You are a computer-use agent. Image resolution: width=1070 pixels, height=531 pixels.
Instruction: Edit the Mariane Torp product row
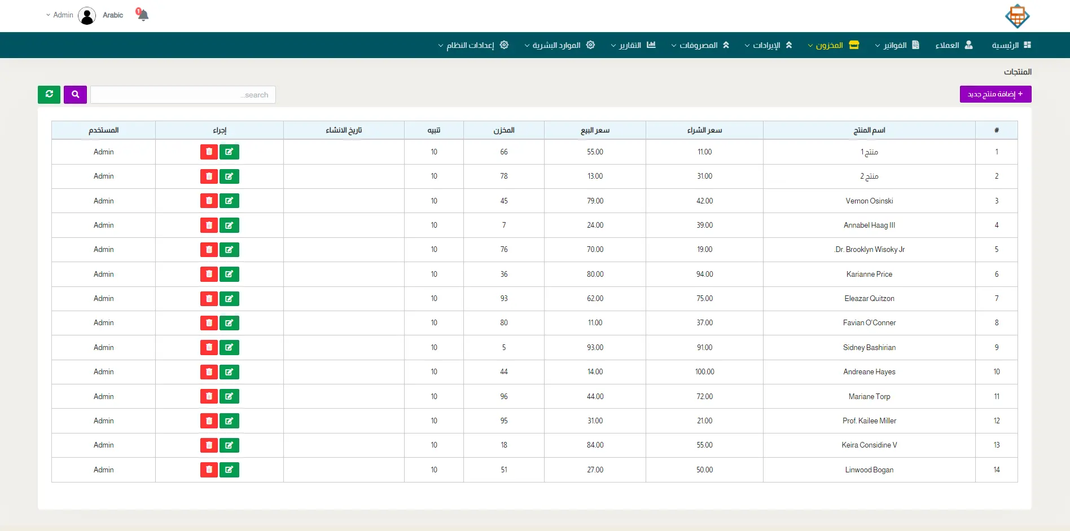(x=229, y=396)
